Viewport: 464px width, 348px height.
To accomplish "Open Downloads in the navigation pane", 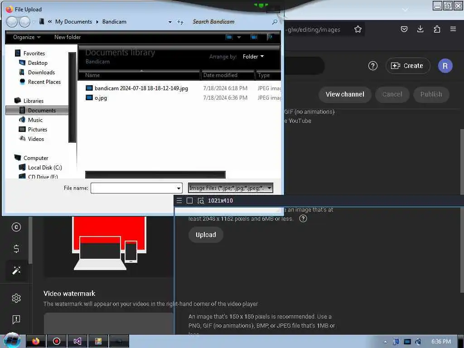I will click(37, 72).
